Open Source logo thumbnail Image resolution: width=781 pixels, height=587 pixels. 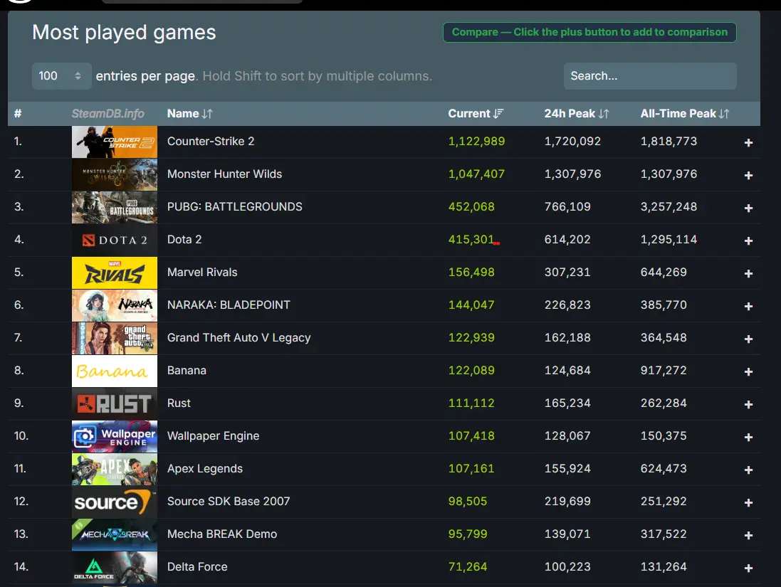pyautogui.click(x=115, y=502)
